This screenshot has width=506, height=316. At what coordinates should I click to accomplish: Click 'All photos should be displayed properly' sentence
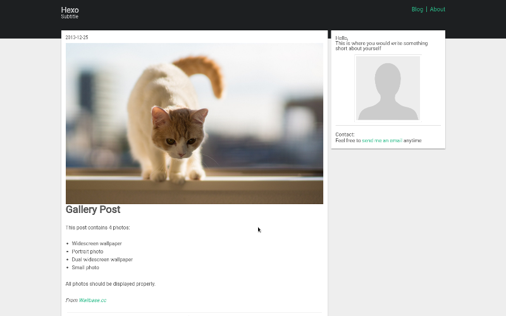click(110, 284)
